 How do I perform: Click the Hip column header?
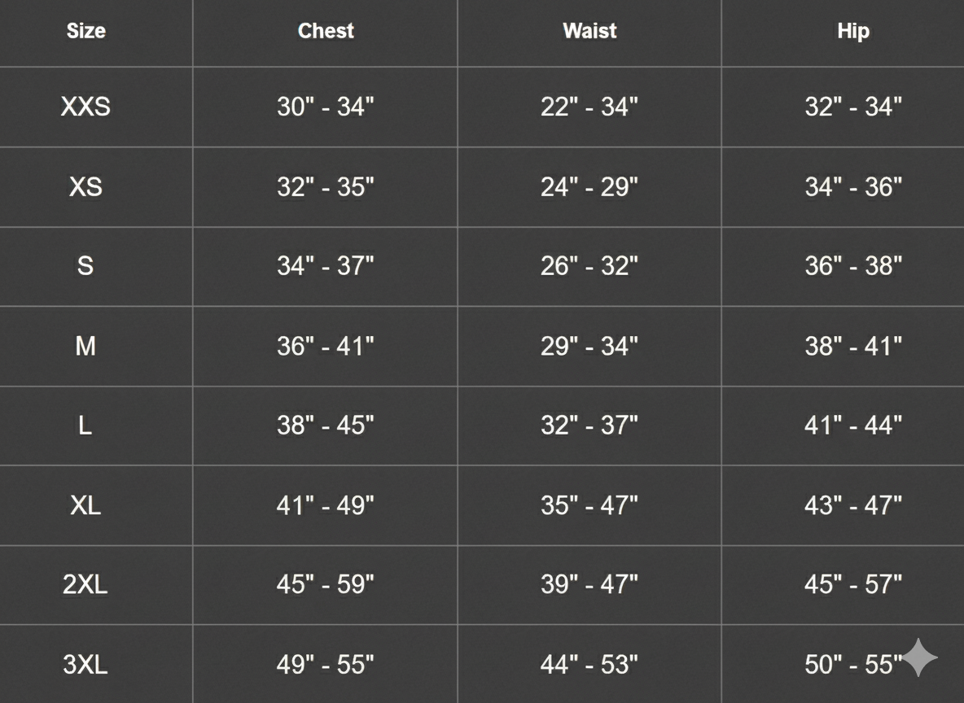click(853, 31)
